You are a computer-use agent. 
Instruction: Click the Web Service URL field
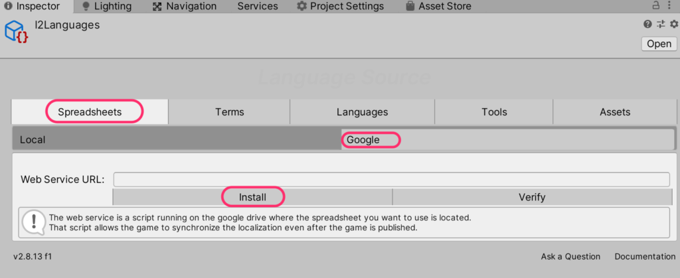[391, 180]
